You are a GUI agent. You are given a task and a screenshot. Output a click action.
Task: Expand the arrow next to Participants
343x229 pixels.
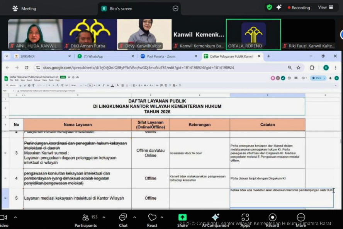104,217
